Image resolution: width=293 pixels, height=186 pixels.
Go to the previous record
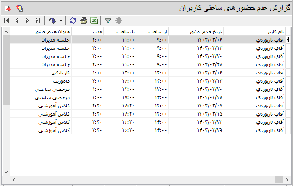17,21
